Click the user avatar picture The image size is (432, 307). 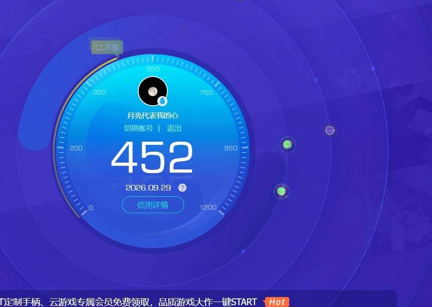coord(153,91)
